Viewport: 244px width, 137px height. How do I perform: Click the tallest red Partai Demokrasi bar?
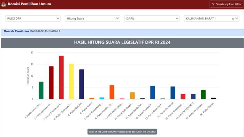[x=61, y=77]
